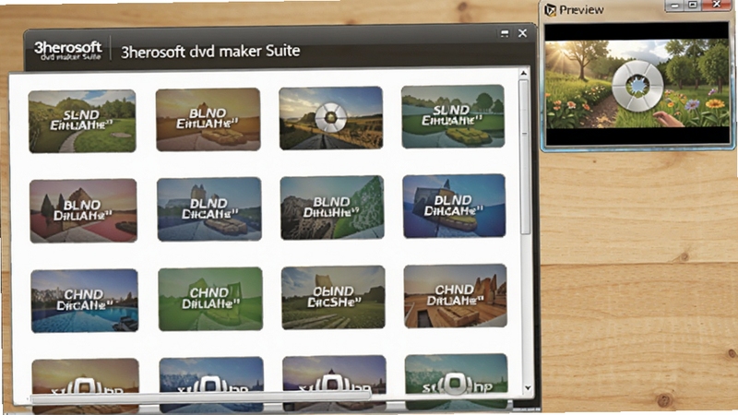Choose the second-row DLND castle-by-water thumbnail
The height and width of the screenshot is (415, 738).
click(x=209, y=209)
